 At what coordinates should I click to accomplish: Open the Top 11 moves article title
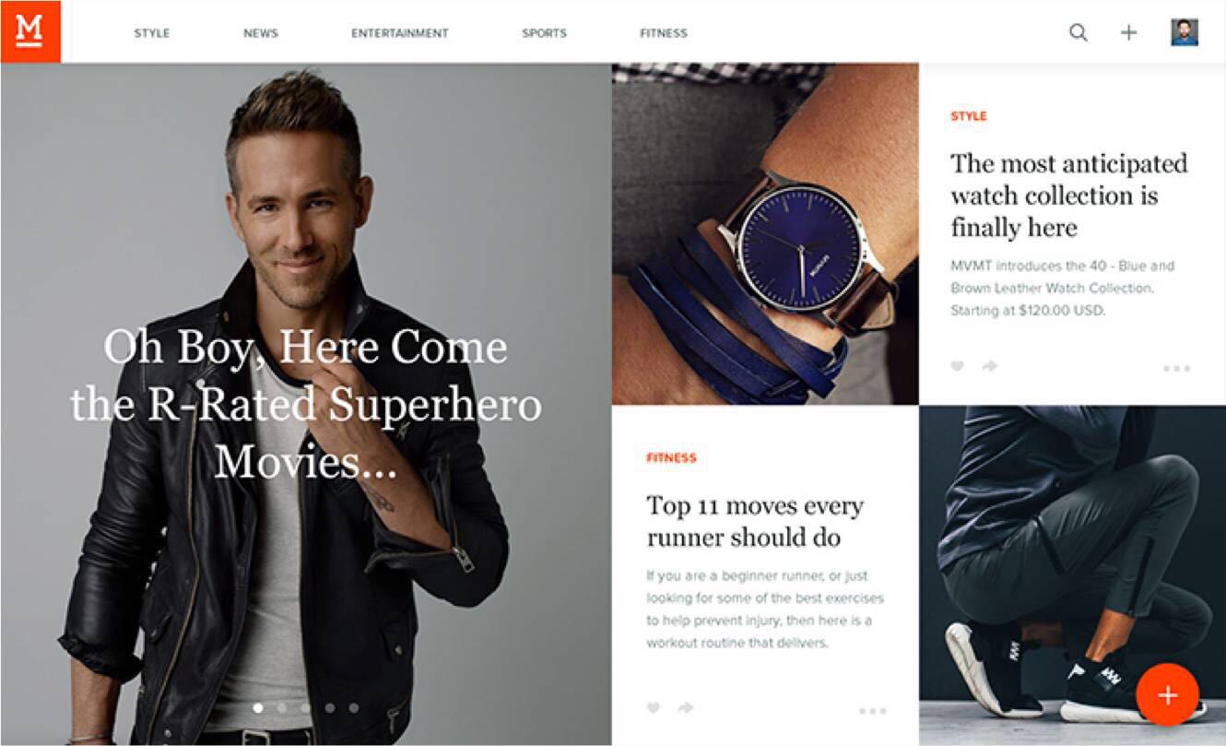pos(755,522)
